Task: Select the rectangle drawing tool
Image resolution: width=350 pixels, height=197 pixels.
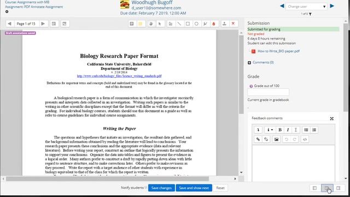Action: [x=188, y=24]
